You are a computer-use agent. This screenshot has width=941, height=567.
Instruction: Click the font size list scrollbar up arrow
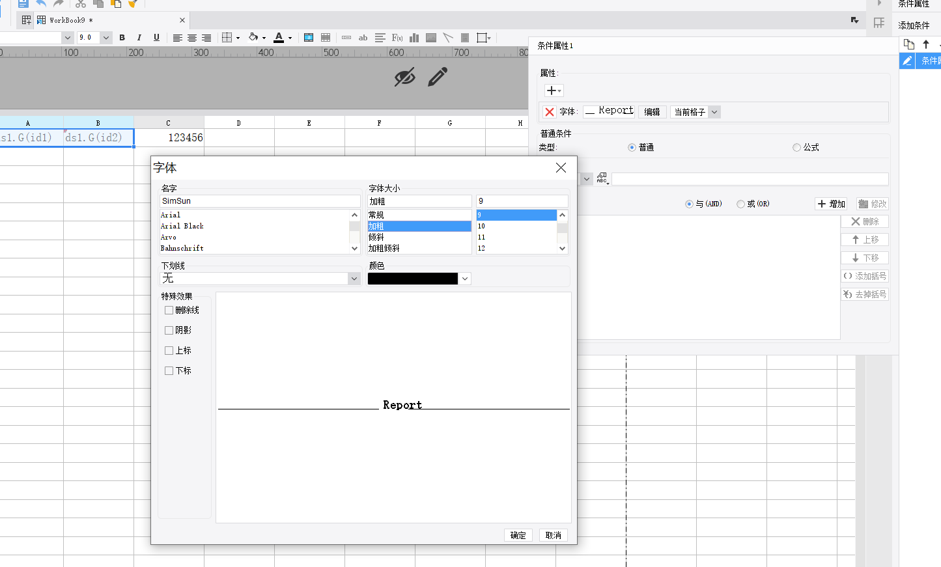coord(563,215)
